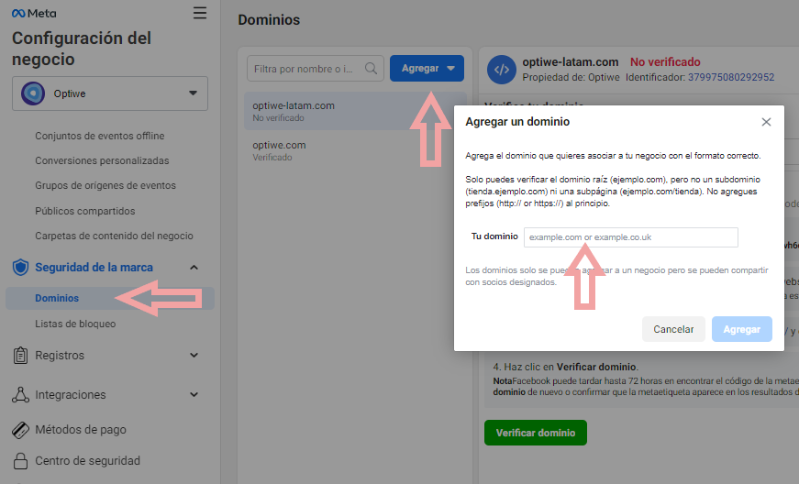This screenshot has height=484, width=799.
Task: Click the Integraciones icon in sidebar
Action: (20, 395)
